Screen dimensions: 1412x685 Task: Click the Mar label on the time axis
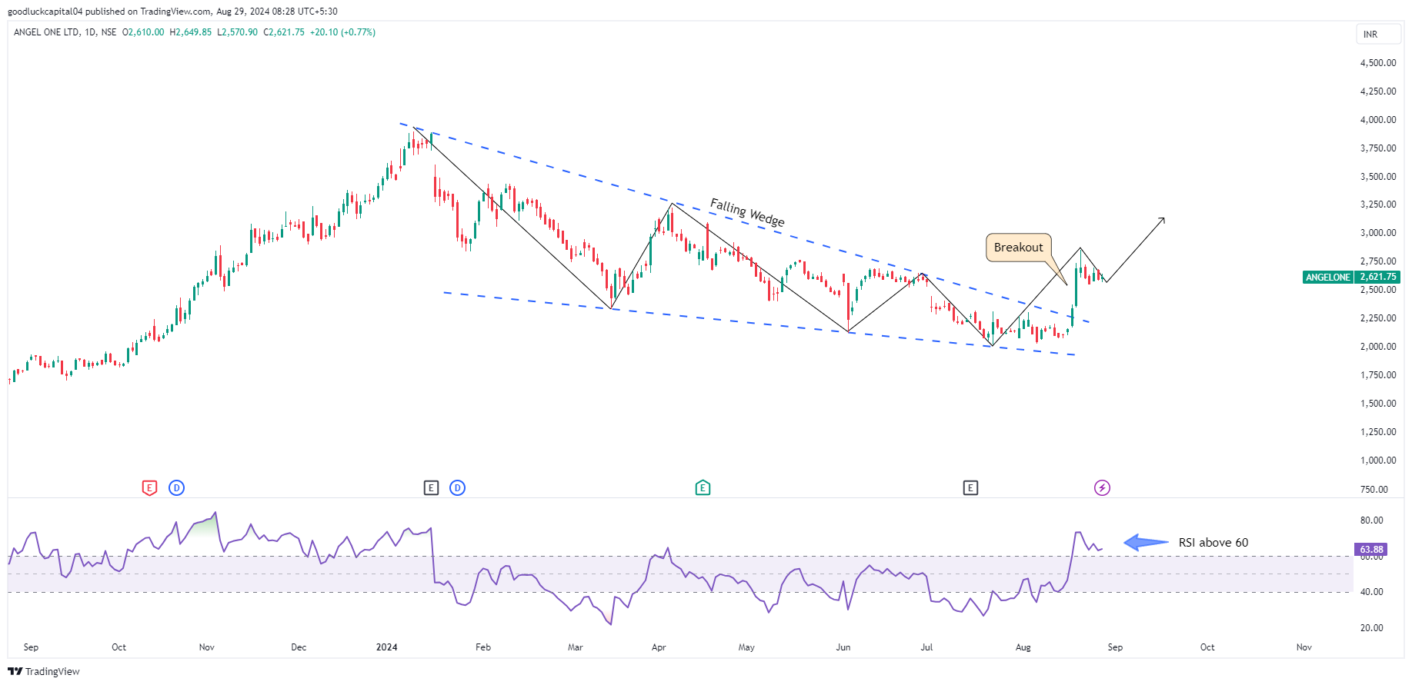(x=576, y=647)
